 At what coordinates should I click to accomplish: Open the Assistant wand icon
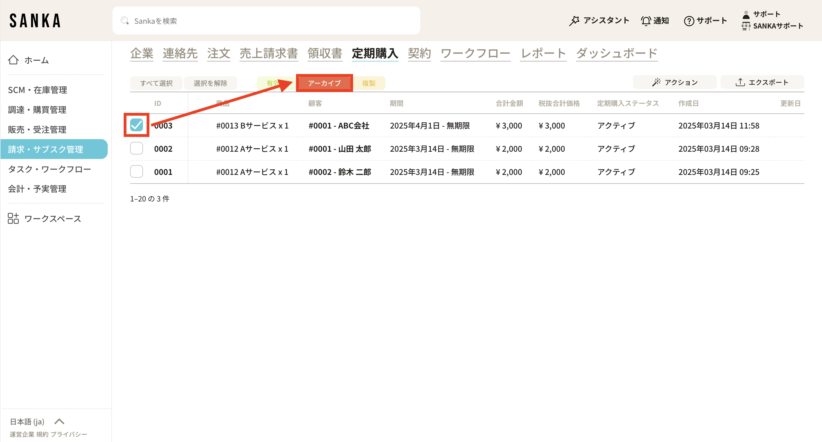[574, 21]
